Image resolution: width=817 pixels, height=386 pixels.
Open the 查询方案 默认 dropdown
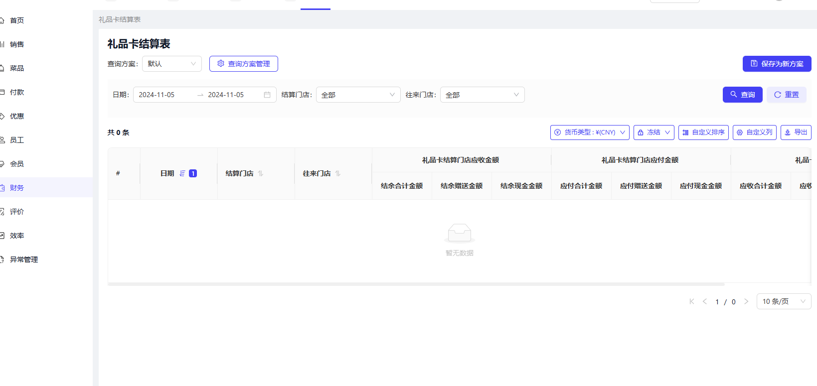[172, 64]
